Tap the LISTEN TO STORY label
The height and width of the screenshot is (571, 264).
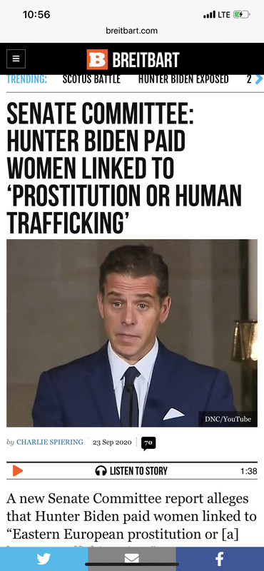pos(138,471)
